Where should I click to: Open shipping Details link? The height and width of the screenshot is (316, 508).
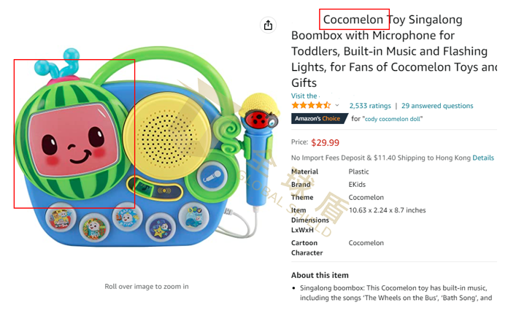pos(483,158)
